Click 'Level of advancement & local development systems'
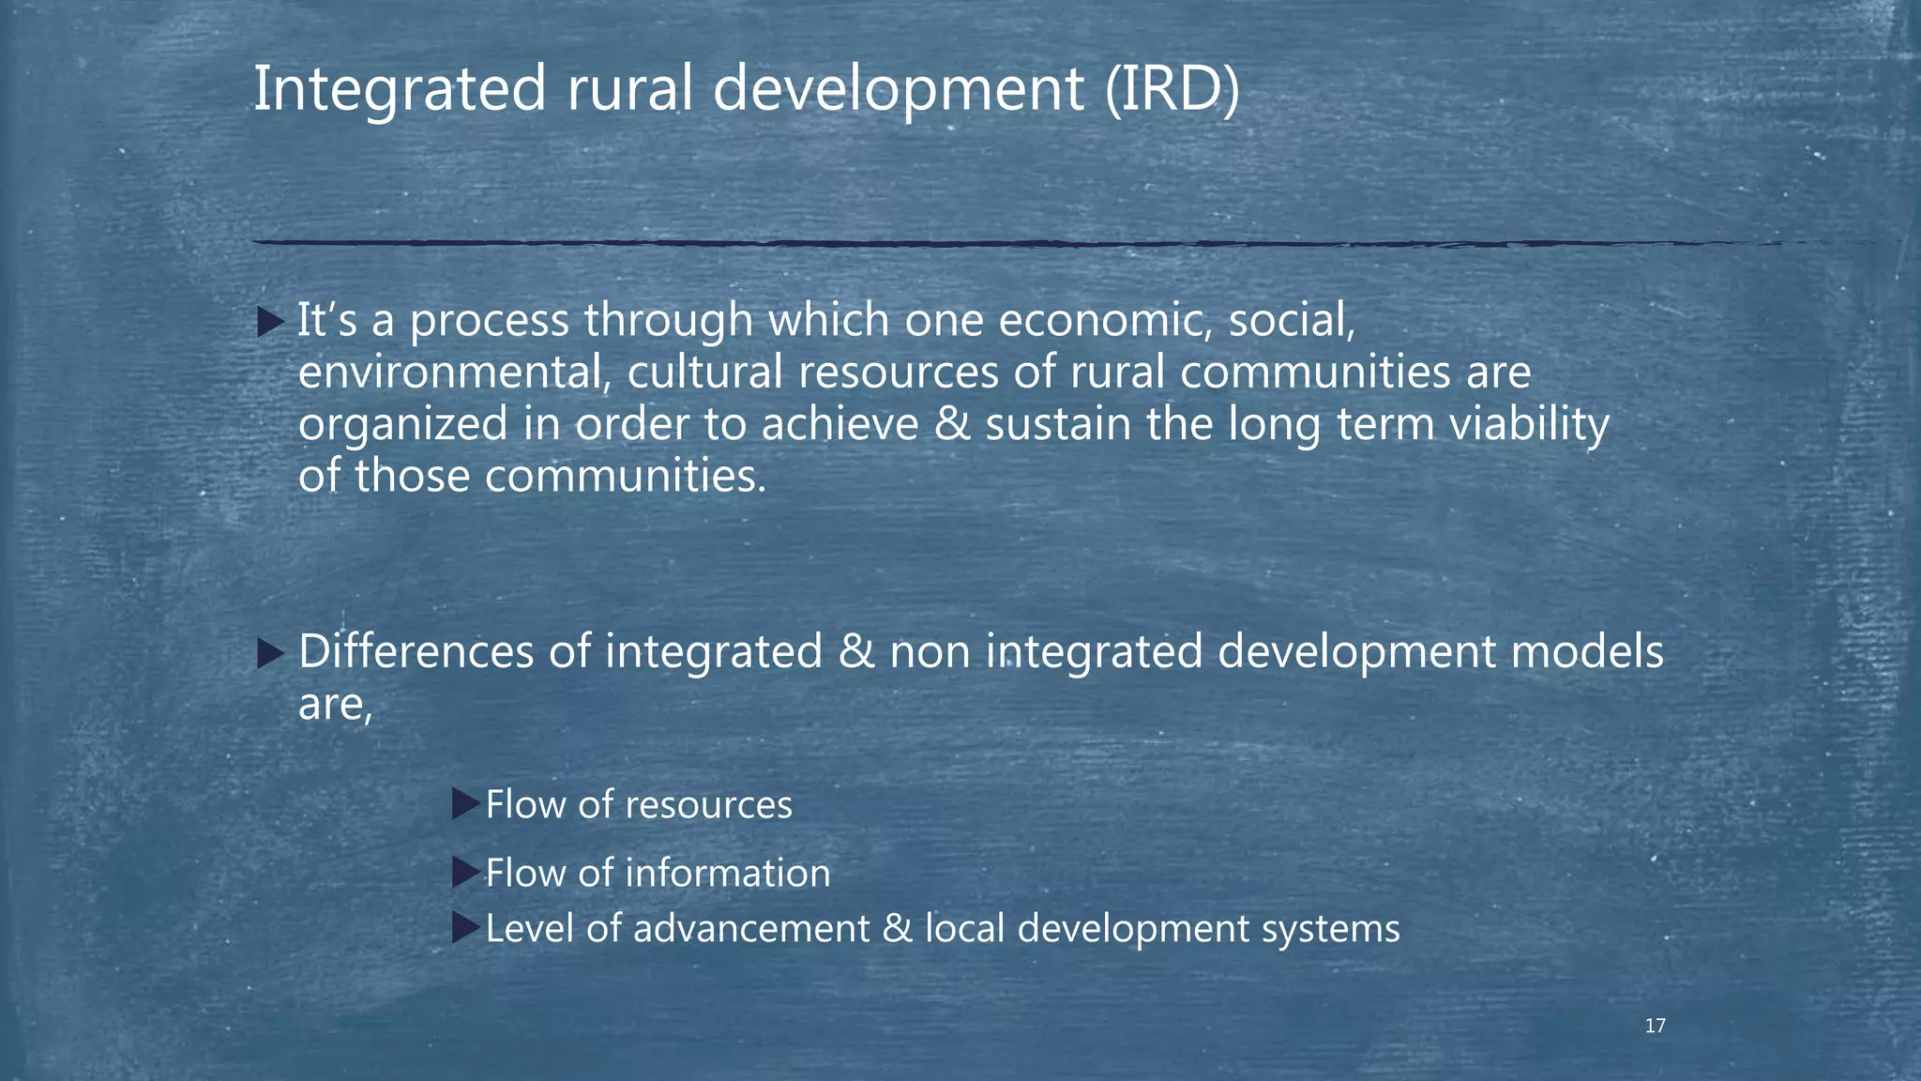 (x=943, y=929)
